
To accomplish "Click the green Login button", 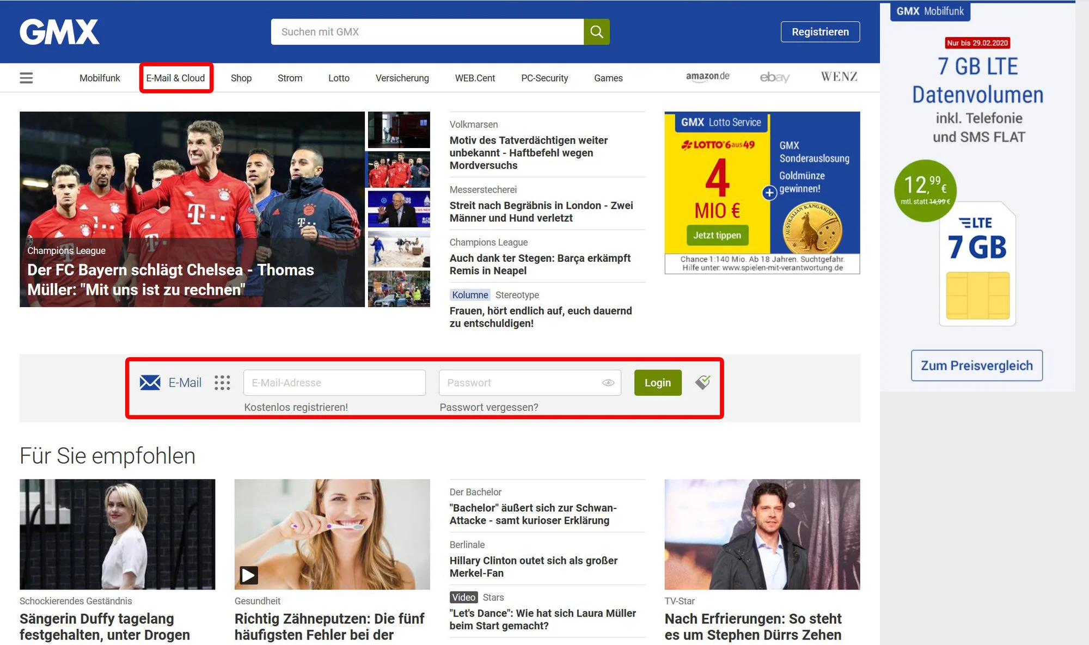I will coord(658,383).
